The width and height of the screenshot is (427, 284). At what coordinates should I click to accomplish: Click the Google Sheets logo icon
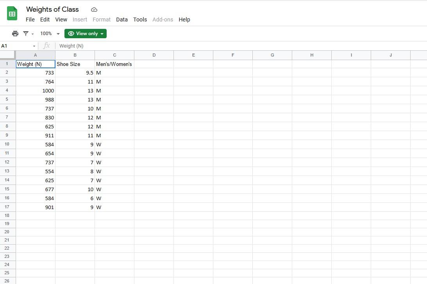pos(12,14)
